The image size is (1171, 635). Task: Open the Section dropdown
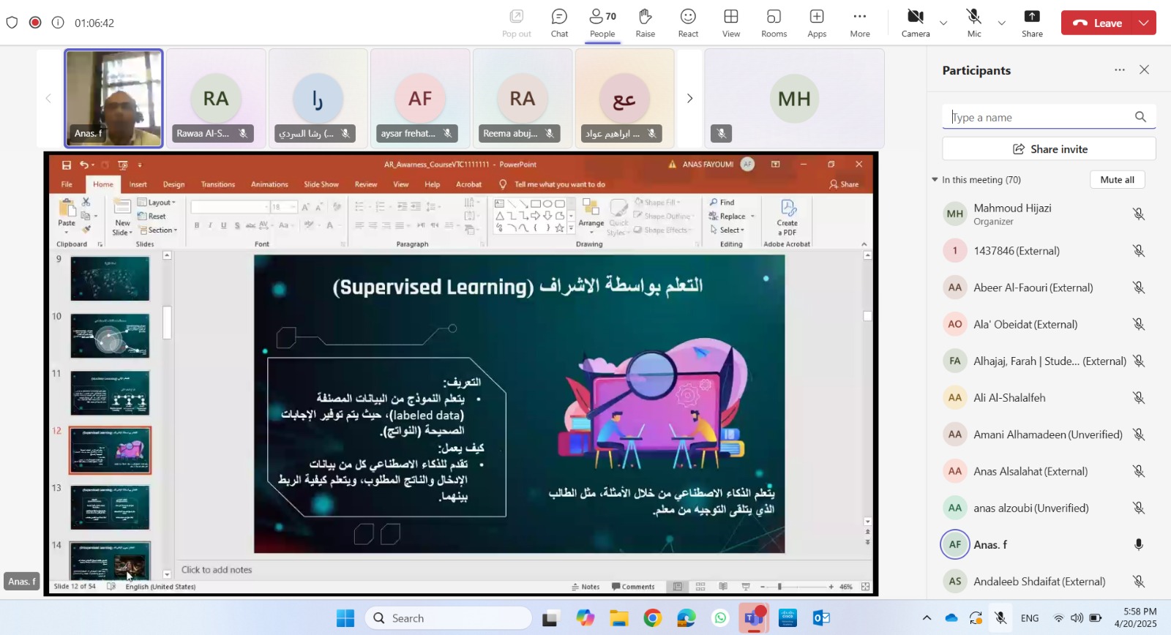click(158, 230)
